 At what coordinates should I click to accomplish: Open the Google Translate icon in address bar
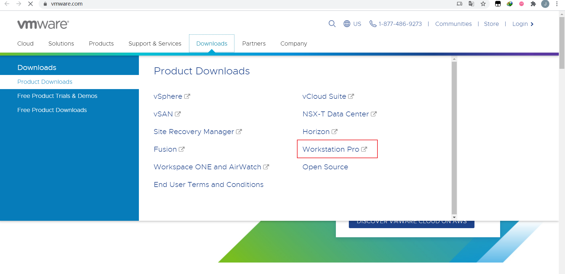click(471, 4)
